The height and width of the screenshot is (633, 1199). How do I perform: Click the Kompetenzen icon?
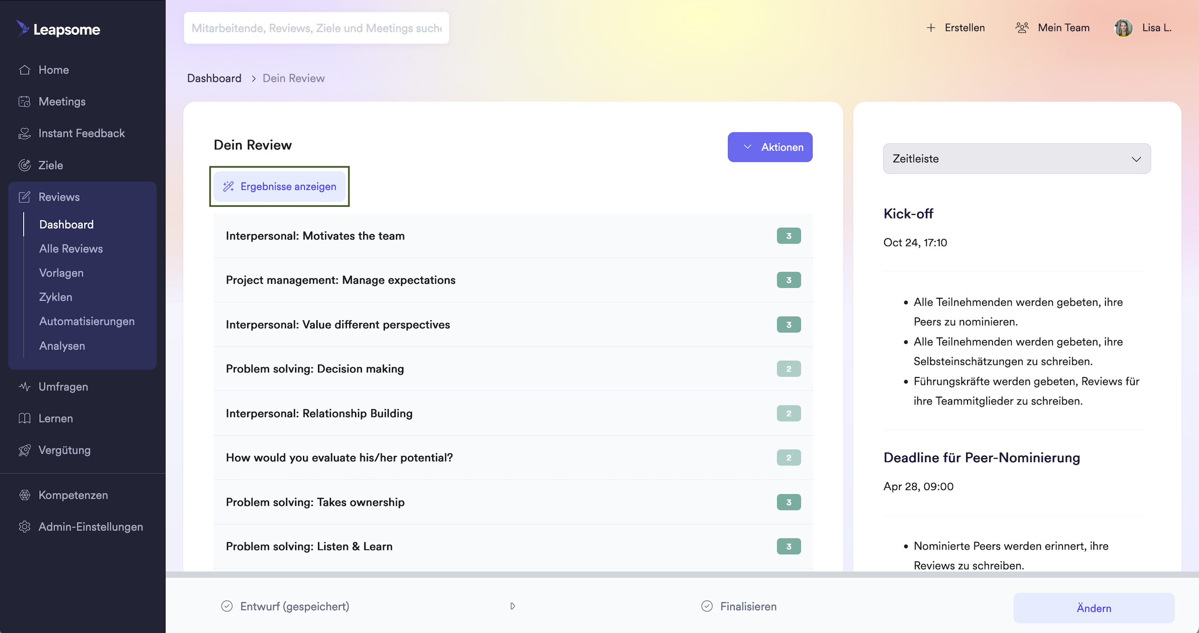(25, 495)
